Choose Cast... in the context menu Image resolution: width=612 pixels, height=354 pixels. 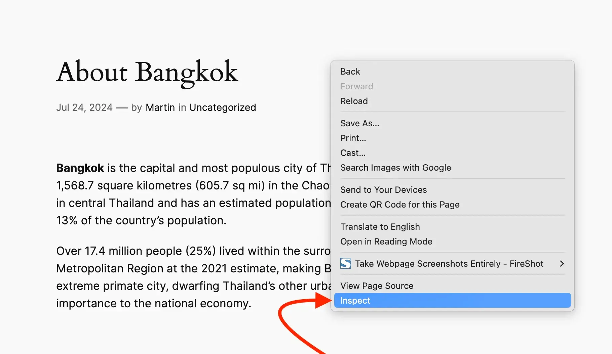(x=452, y=153)
